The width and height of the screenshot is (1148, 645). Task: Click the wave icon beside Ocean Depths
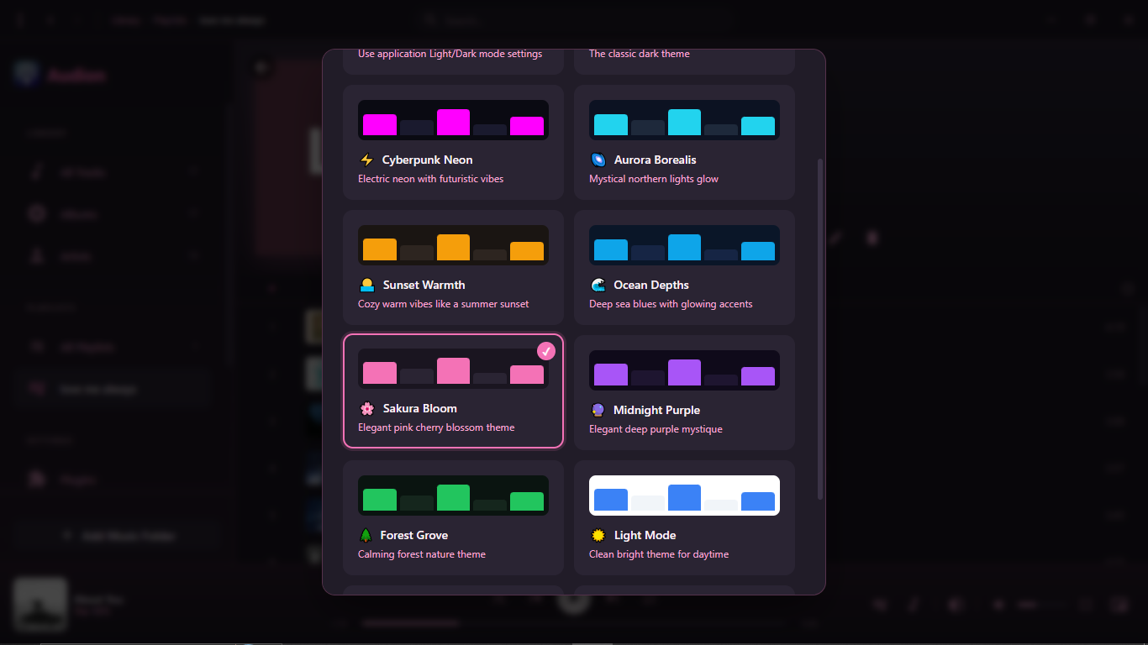[x=598, y=285]
